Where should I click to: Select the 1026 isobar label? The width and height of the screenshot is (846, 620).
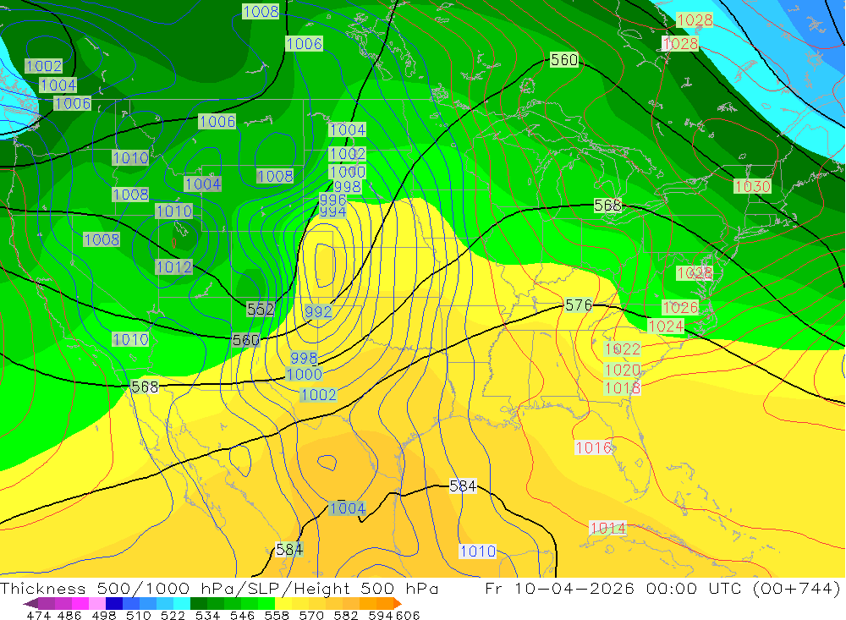pos(680,308)
